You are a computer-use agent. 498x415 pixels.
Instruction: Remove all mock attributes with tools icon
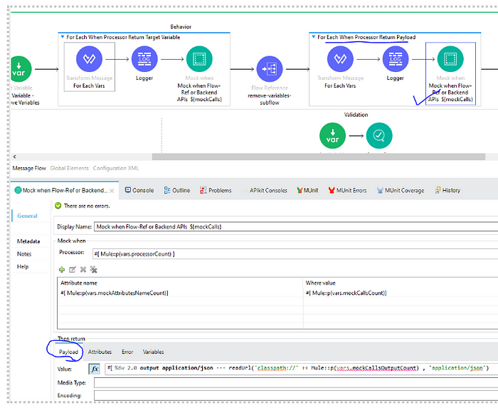[x=93, y=270]
